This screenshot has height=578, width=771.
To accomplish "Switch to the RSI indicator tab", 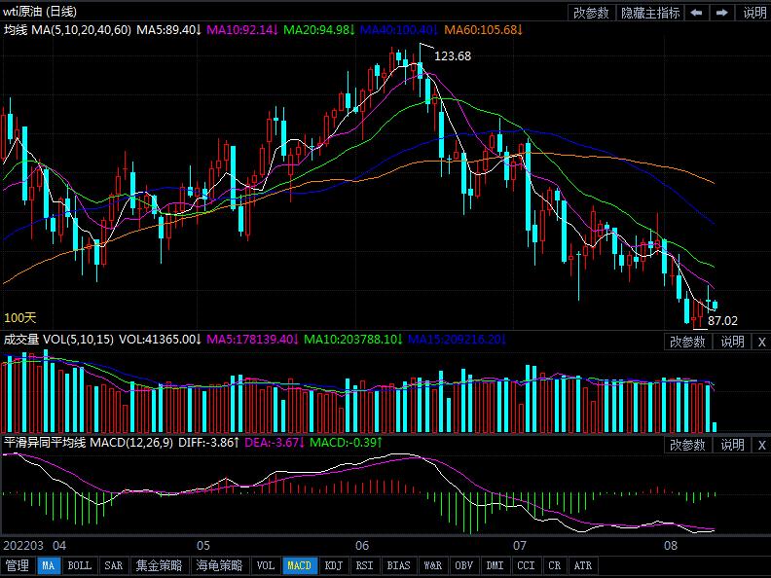I will click(364, 565).
